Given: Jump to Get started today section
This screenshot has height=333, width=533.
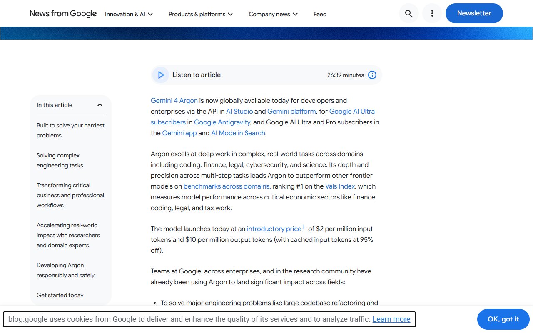Looking at the screenshot, I should (60, 295).
